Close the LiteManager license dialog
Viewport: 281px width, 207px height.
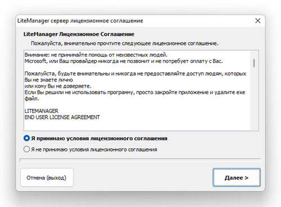pos(258,21)
